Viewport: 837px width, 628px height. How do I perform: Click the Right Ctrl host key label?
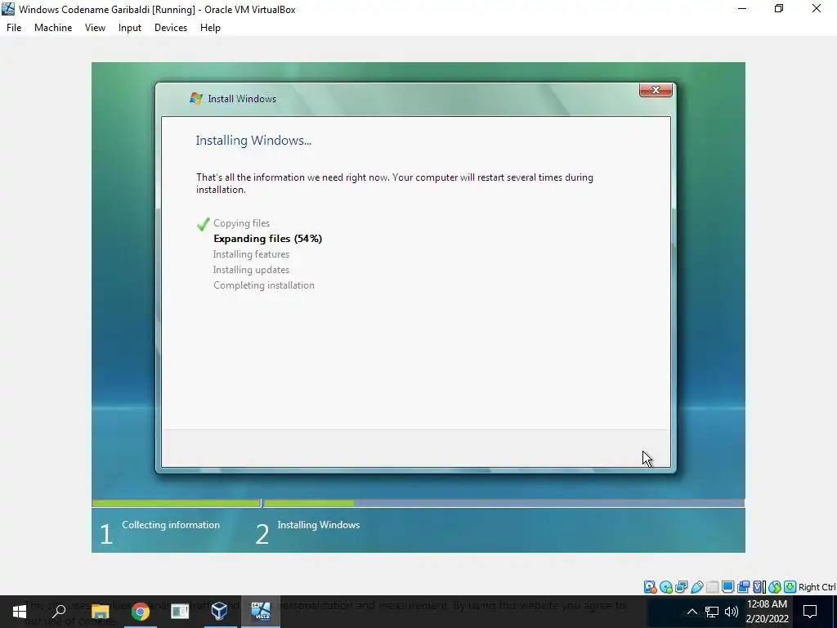tap(817, 587)
